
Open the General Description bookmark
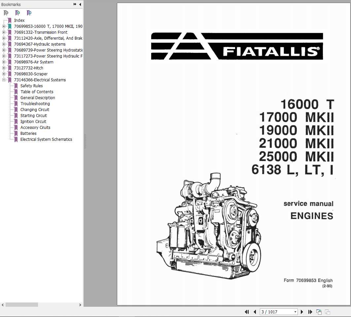[x=38, y=98]
